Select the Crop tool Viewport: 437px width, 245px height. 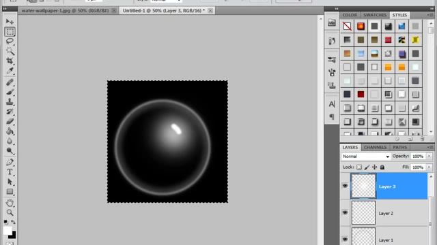(x=10, y=61)
